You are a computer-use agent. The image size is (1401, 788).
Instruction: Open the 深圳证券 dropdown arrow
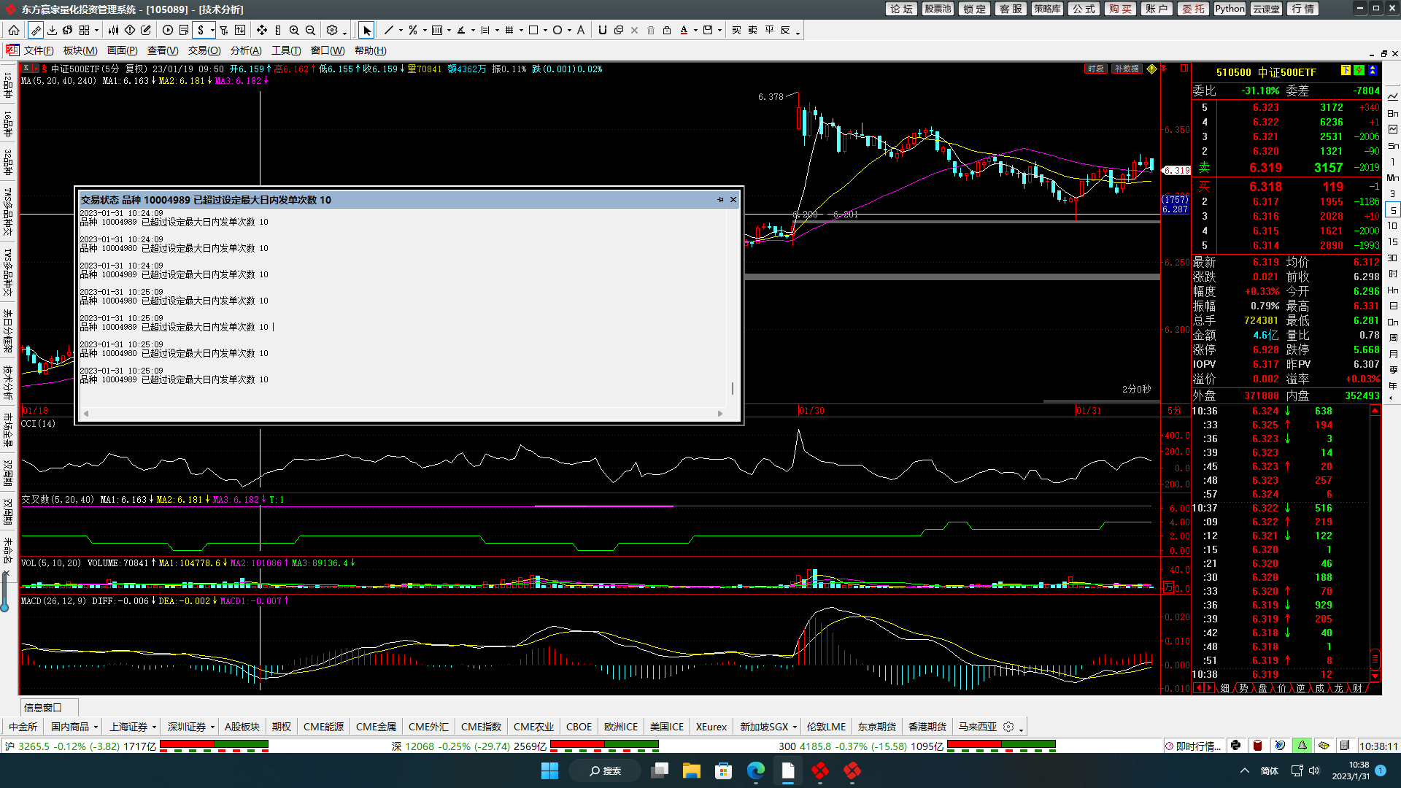click(212, 727)
